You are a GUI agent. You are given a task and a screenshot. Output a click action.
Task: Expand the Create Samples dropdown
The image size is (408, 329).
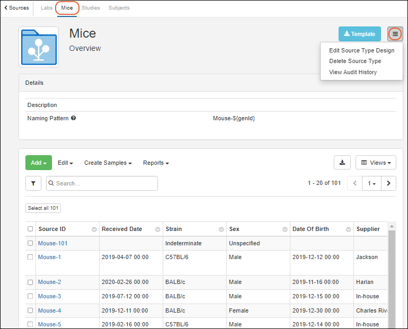(x=108, y=163)
